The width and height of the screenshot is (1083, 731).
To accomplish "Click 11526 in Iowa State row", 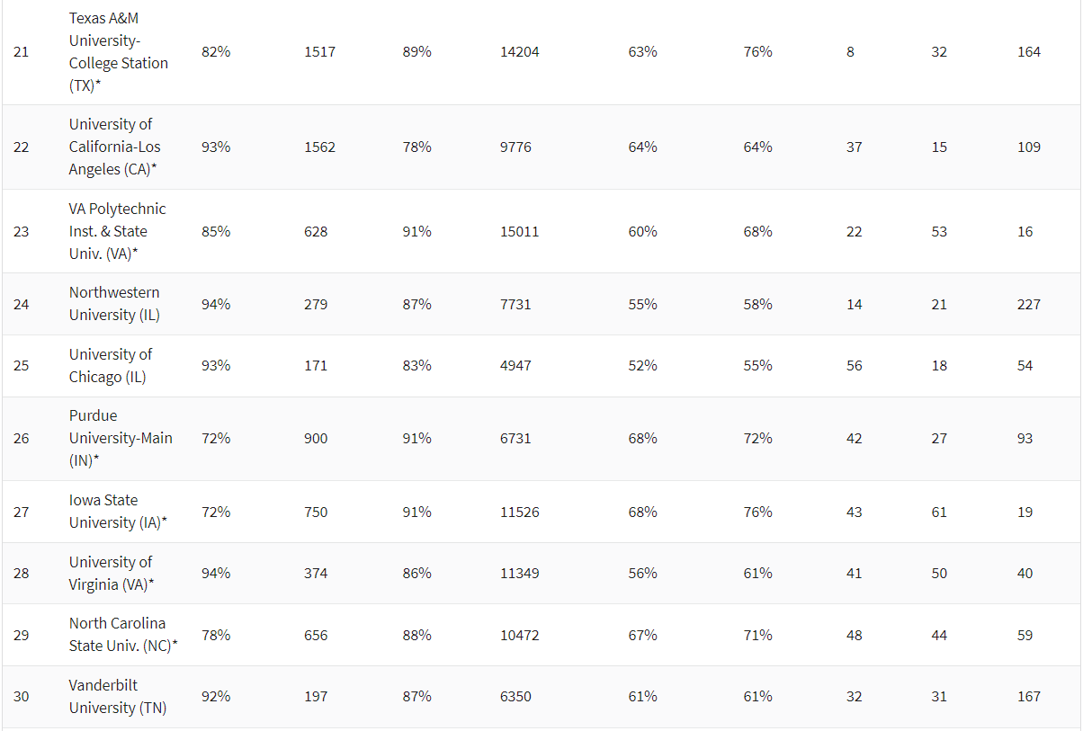I will [520, 512].
